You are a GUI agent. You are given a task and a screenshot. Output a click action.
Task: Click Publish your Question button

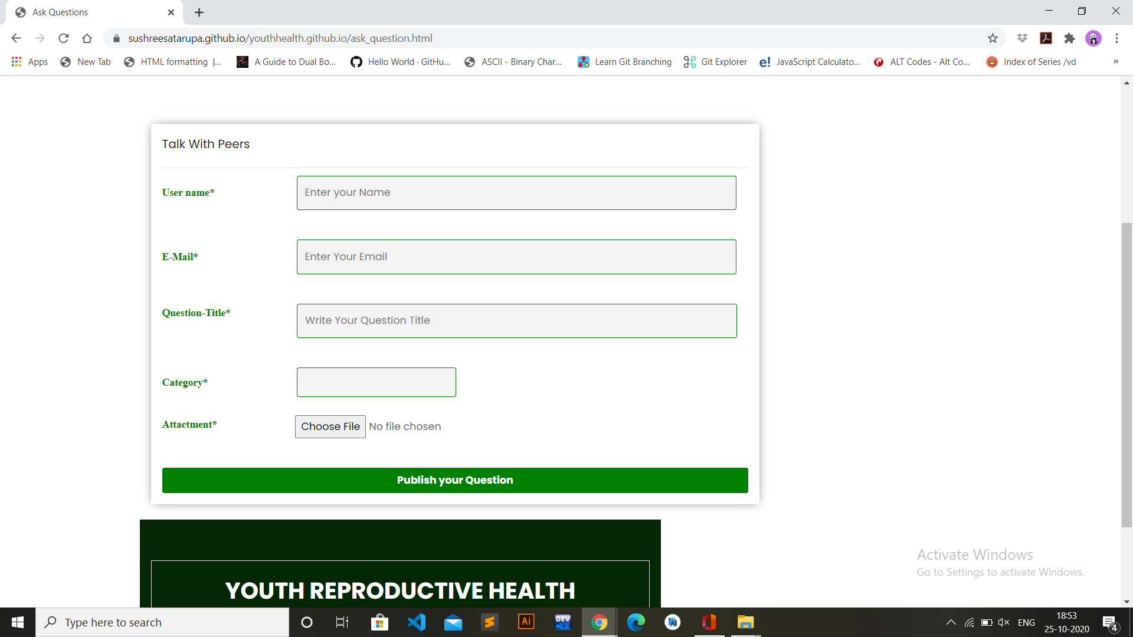point(454,480)
